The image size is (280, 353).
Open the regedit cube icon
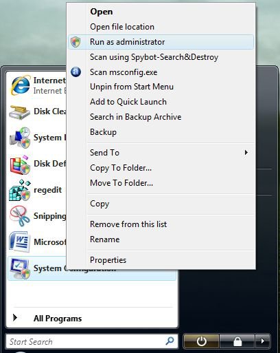pos(20,191)
